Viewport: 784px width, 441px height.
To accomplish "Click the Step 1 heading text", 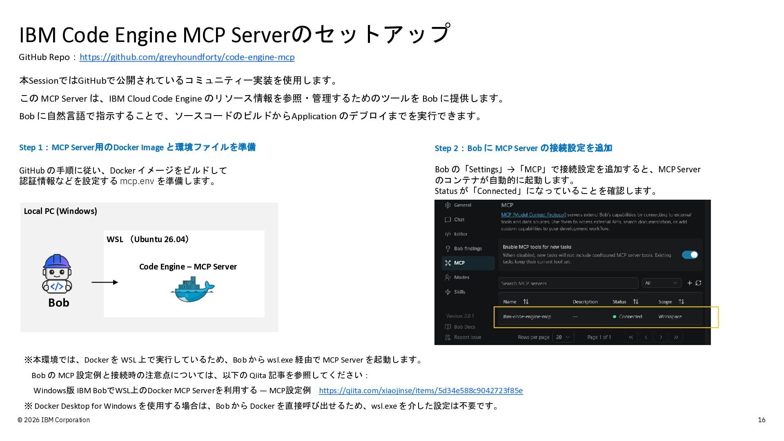I will pos(137,147).
